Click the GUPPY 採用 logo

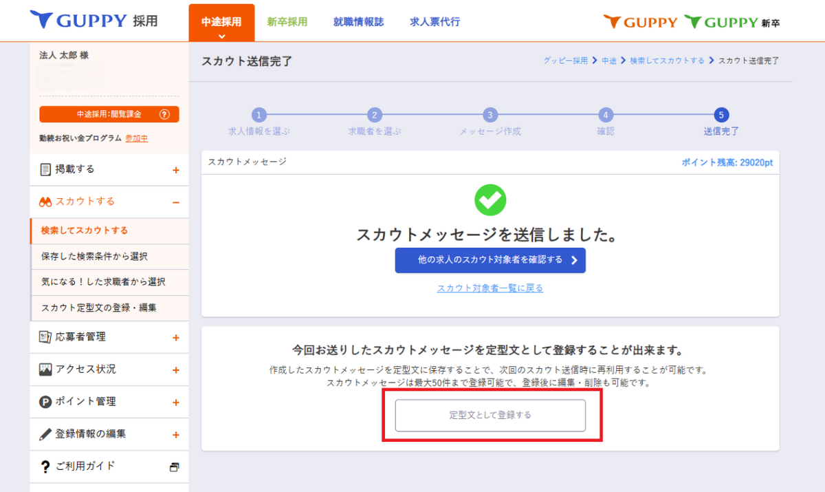[93, 21]
